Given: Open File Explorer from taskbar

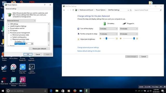Looking at the screenshot, I should click(57, 91).
